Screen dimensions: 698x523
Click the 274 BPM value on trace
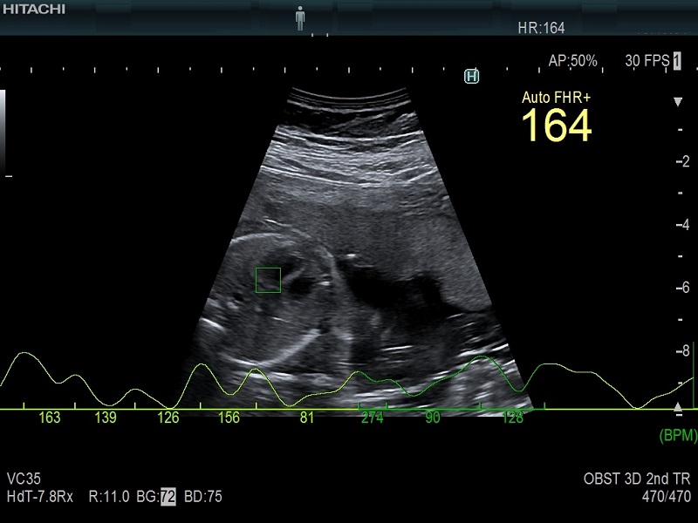pyautogui.click(x=373, y=418)
